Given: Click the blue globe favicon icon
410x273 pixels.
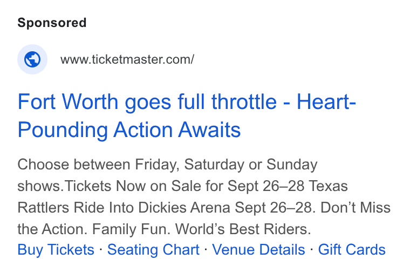Looking at the screenshot, I should tap(32, 59).
